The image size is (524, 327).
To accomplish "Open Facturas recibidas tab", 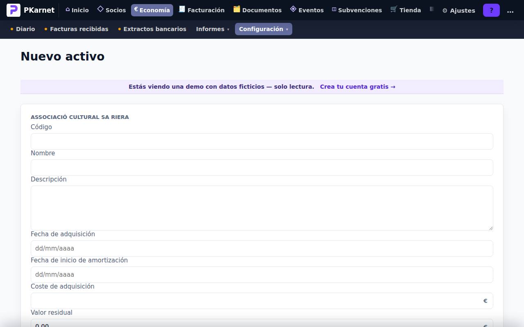I will [x=76, y=29].
